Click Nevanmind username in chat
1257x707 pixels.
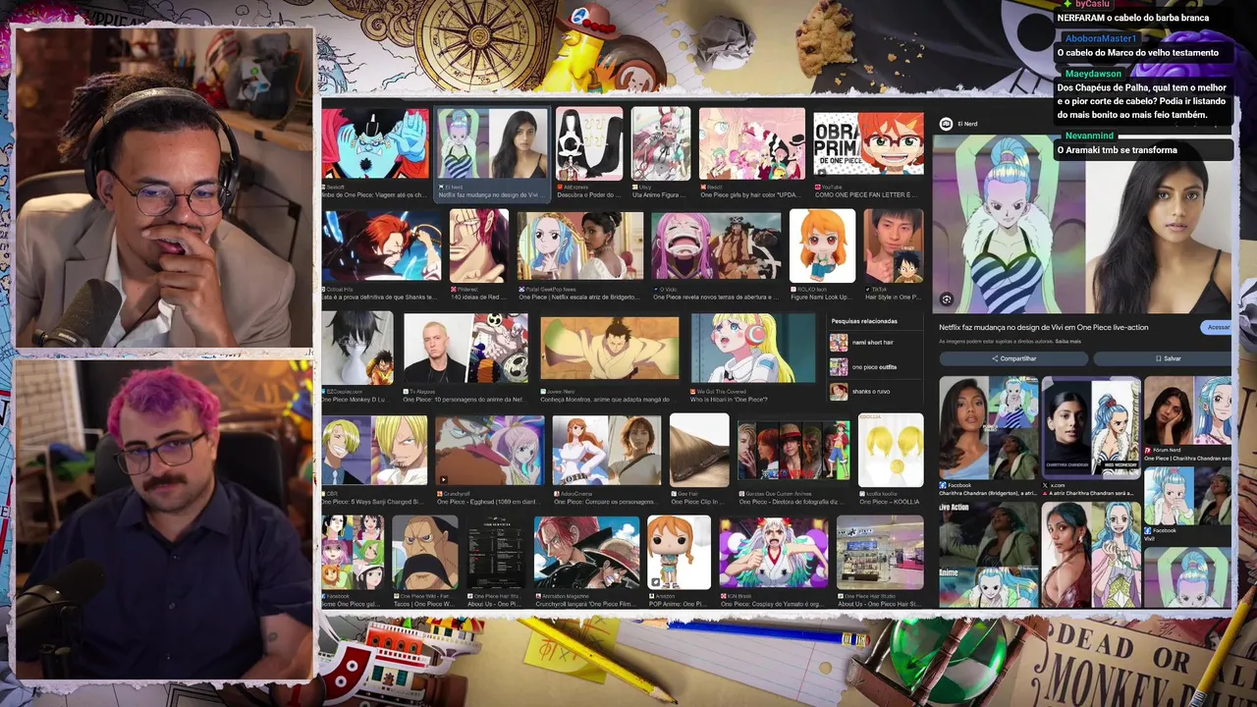point(1089,136)
